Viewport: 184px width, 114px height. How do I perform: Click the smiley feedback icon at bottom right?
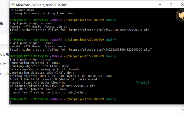click(x=181, y=109)
